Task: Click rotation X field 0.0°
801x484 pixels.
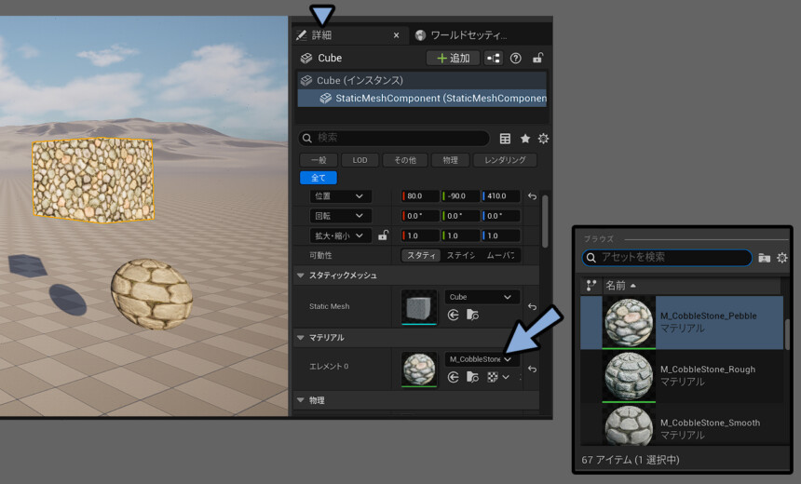Action: pyautogui.click(x=420, y=216)
